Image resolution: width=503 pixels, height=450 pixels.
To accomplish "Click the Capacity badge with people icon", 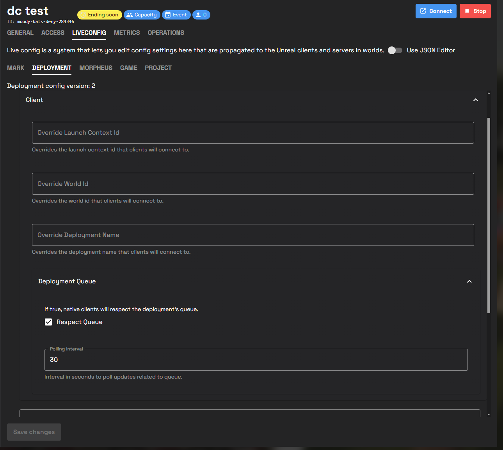I will pos(142,15).
